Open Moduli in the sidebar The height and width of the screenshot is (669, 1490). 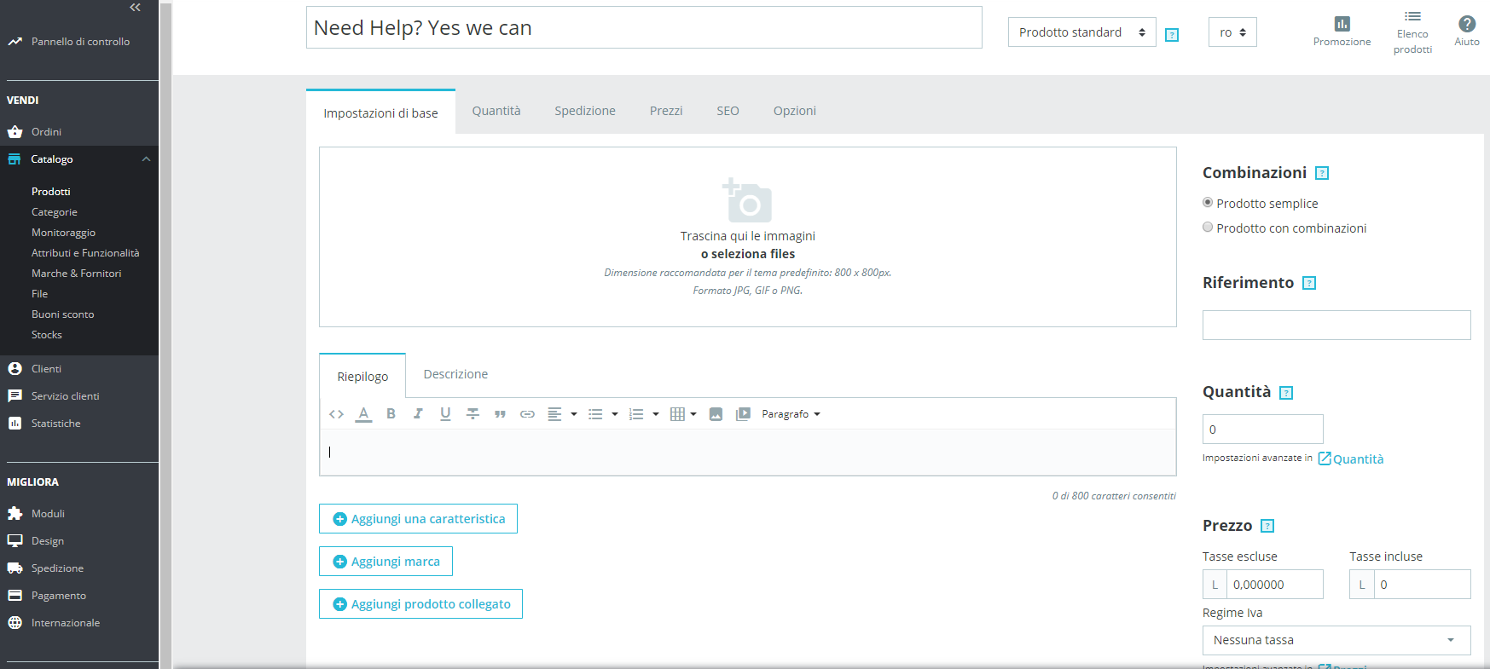coord(48,514)
